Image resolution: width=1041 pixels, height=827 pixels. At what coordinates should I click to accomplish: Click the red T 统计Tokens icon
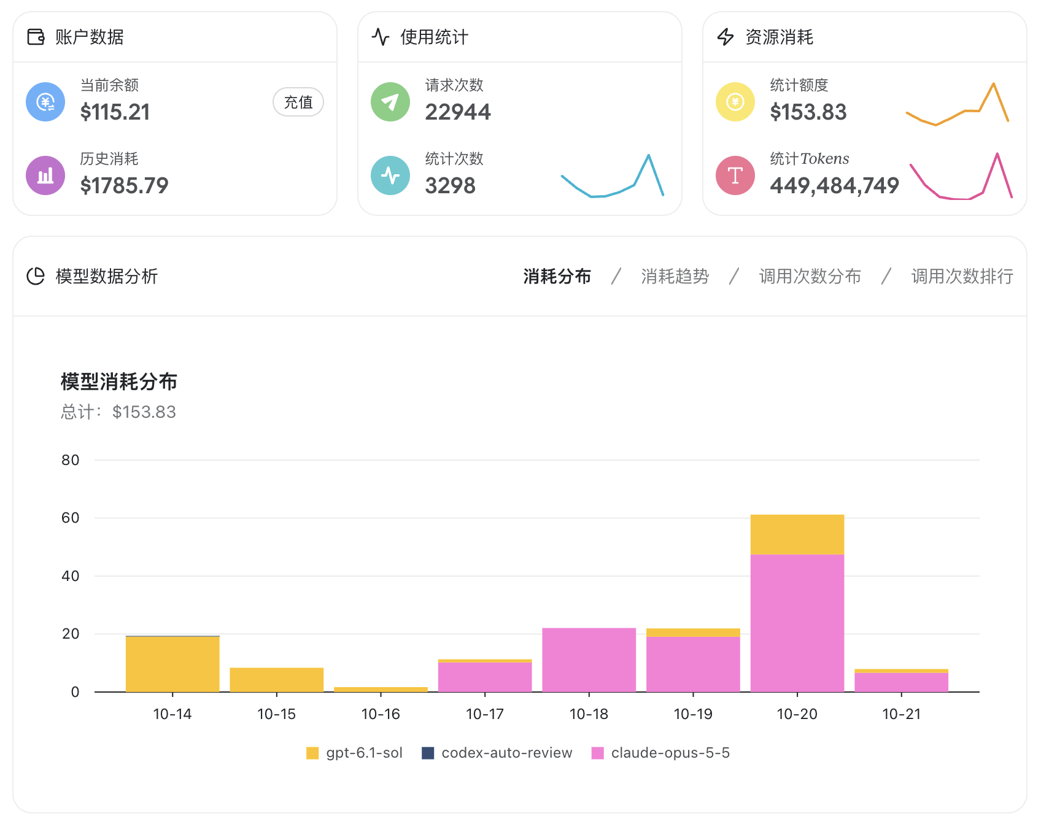(x=735, y=175)
